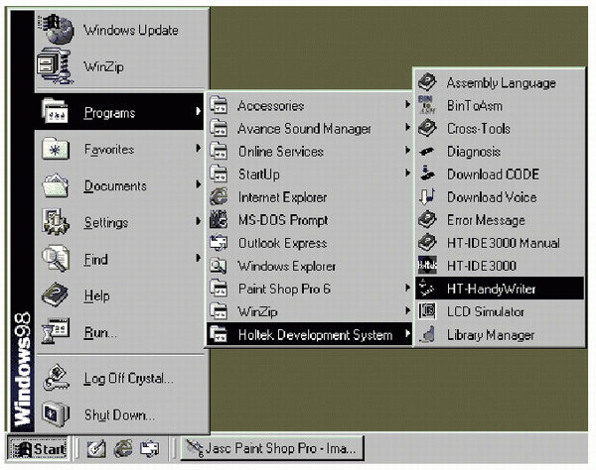Screen dimensions: 596x470
Task: Click the Library Manager icon
Action: pyautogui.click(x=427, y=334)
